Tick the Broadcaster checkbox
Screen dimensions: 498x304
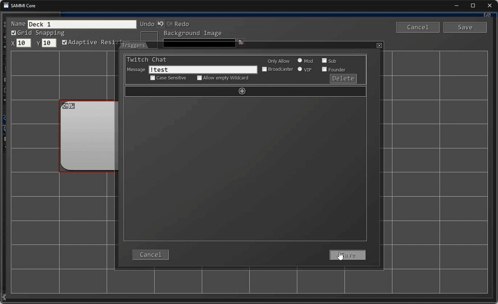coord(264,69)
